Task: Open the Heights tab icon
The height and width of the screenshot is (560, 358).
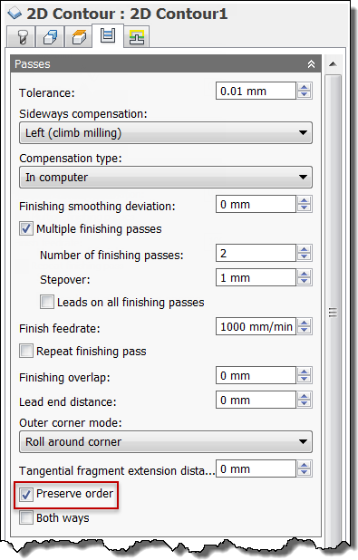Action: pyautogui.click(x=79, y=37)
